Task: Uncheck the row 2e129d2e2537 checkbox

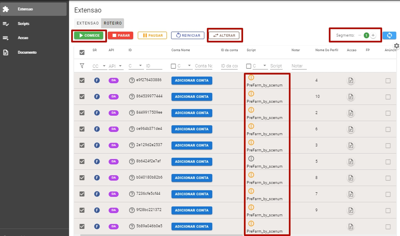Action: (x=82, y=145)
